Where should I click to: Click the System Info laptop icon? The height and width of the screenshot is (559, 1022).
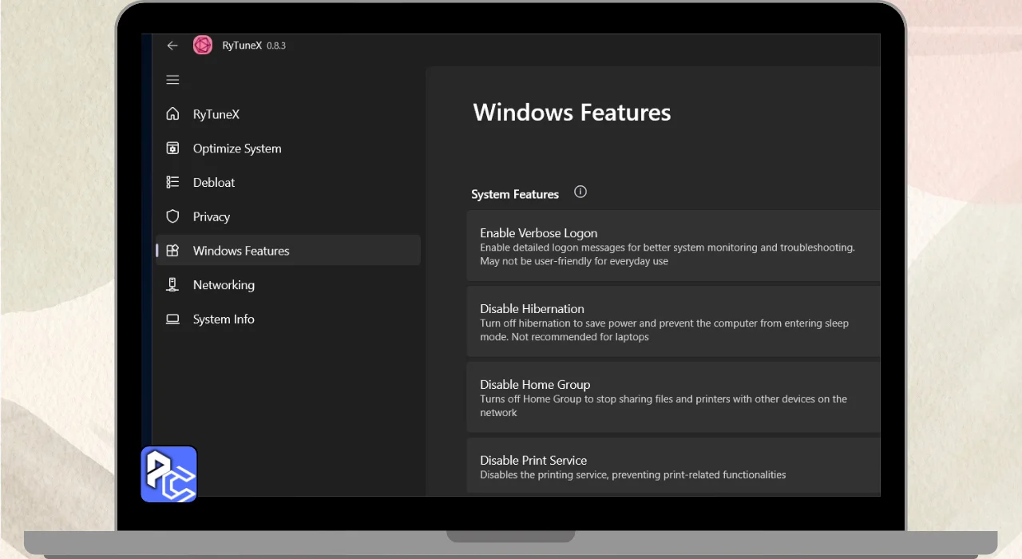172,319
